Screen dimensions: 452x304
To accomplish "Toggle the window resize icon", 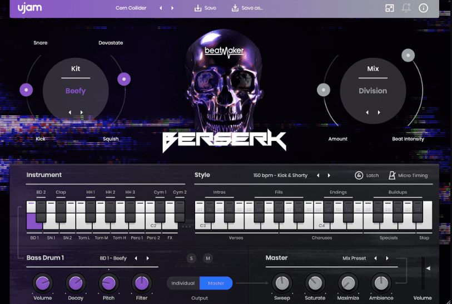I will pos(389,8).
